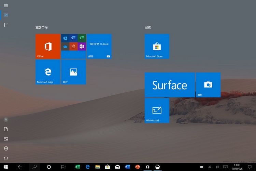
Task: Check the battery status icon
Action: pyautogui.click(x=202, y=167)
